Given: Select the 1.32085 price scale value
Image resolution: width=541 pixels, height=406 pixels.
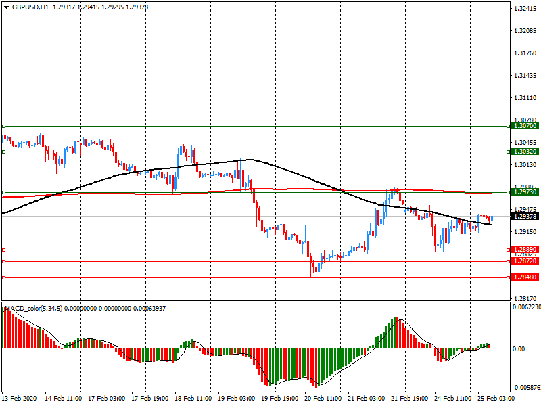Looking at the screenshot, I should [x=525, y=31].
